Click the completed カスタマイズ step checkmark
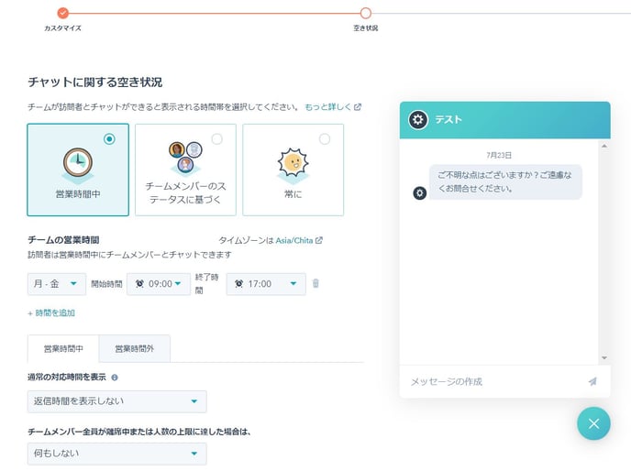631x471 pixels. click(x=62, y=13)
